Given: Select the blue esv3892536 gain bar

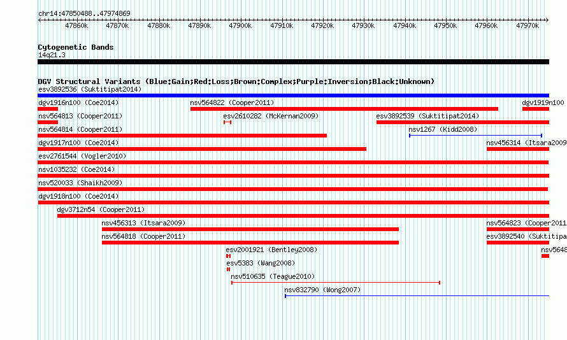Looking at the screenshot, I should (x=293, y=96).
